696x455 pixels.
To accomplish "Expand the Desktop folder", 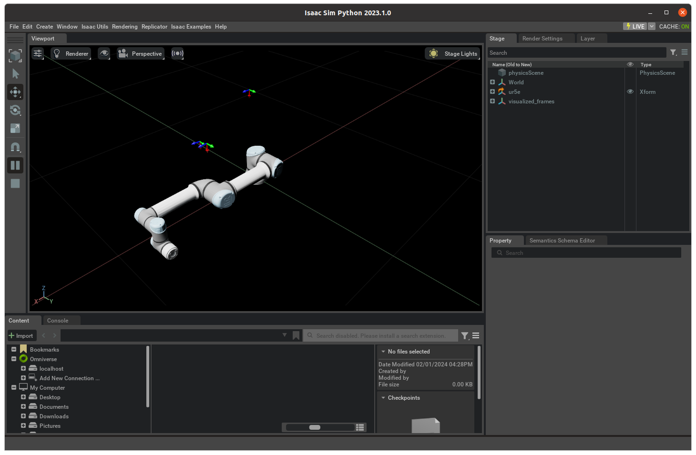I will tap(23, 397).
